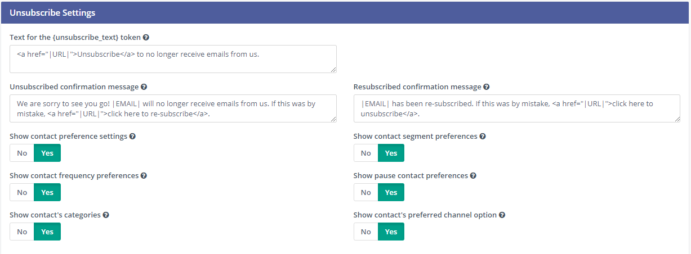Screen dimensions: 691x254
Task: Click the unsubscribe_text token text area
Action: click(x=173, y=59)
